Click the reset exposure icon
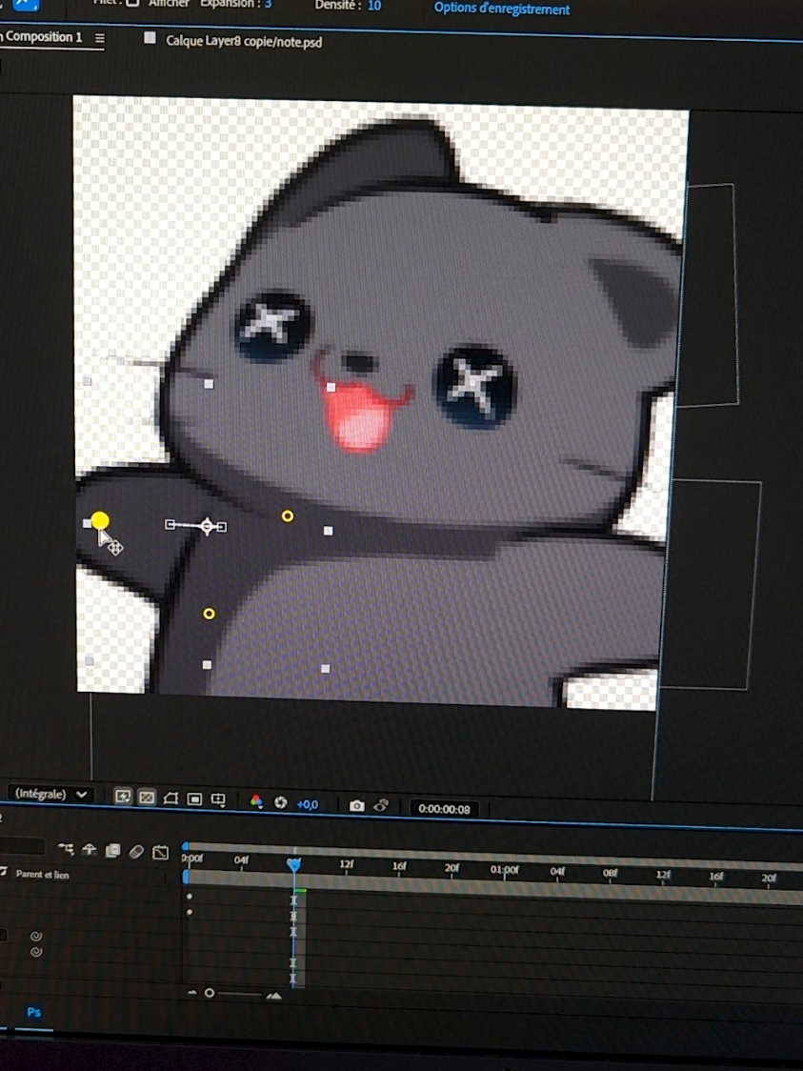Viewport: 803px width, 1071px height. pyautogui.click(x=280, y=802)
